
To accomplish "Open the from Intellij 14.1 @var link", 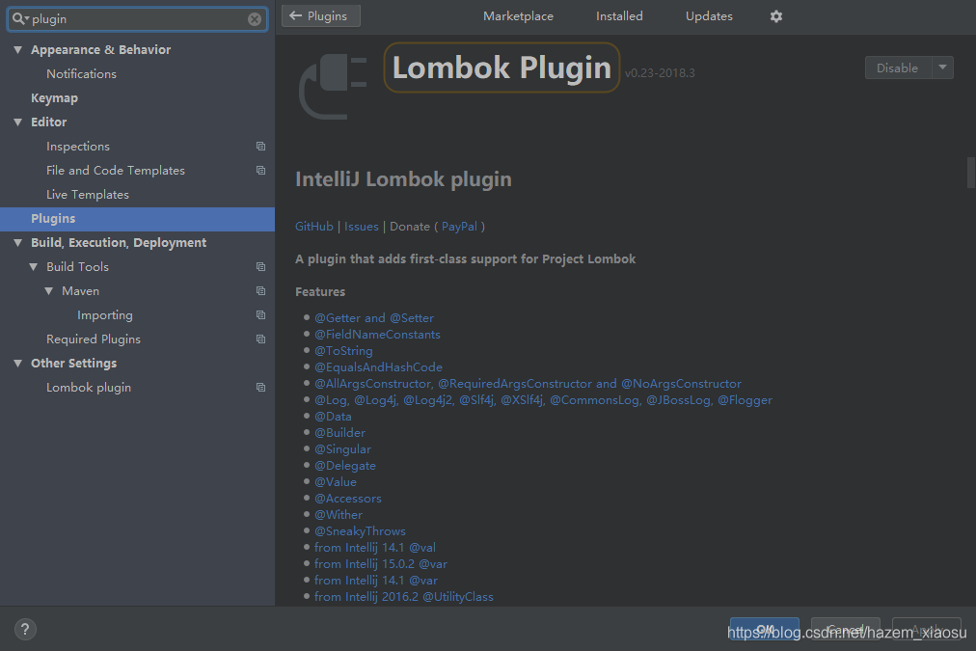I will click(376, 580).
